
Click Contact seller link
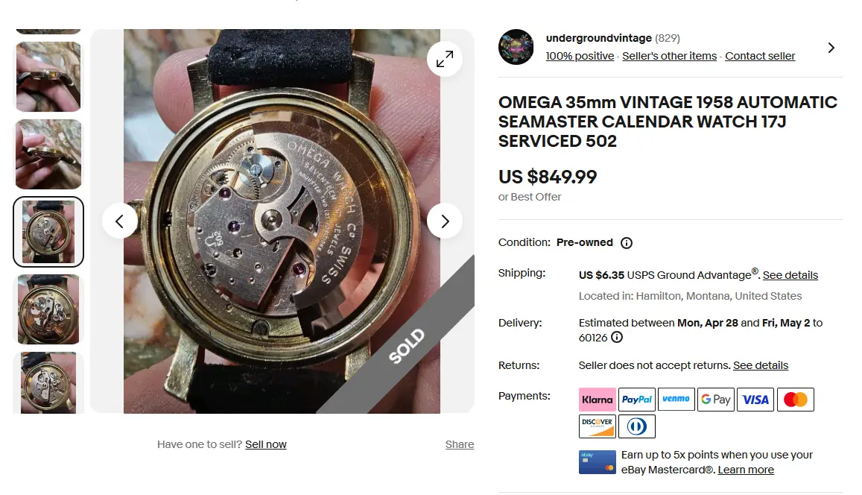760,56
